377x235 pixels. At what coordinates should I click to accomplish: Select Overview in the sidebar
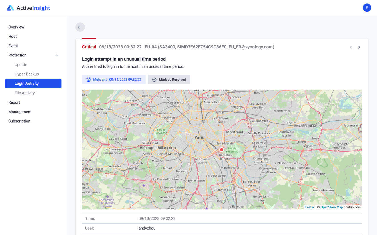16,27
